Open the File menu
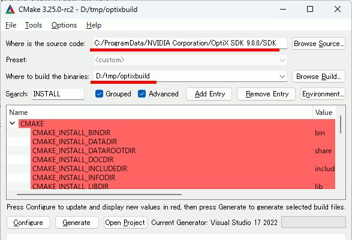352x240 pixels. point(11,25)
